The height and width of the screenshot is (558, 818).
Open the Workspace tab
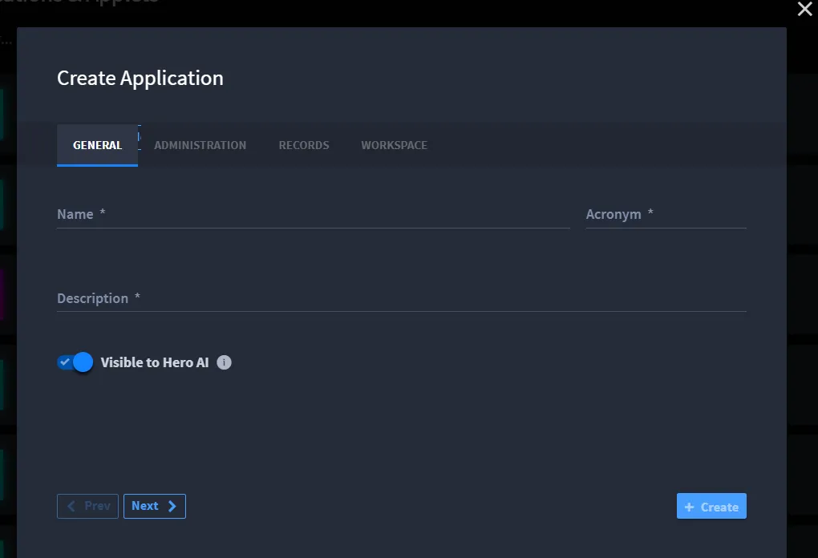[x=394, y=145]
